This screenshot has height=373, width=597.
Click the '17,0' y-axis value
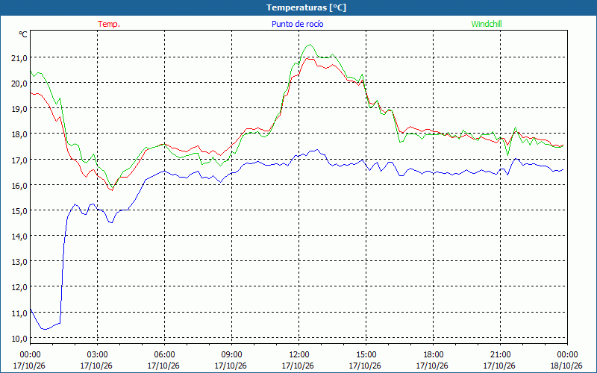click(x=20, y=160)
